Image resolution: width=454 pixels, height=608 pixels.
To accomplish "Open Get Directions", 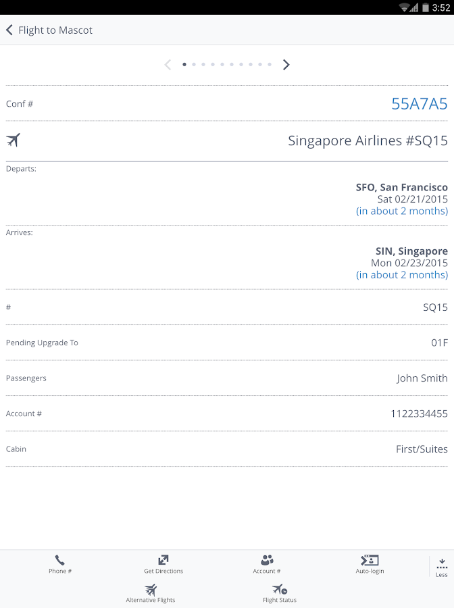I will 163,561.
